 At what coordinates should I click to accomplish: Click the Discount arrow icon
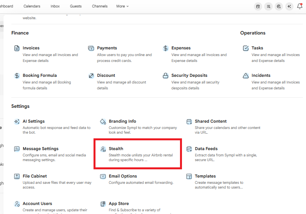pyautogui.click(x=91, y=75)
